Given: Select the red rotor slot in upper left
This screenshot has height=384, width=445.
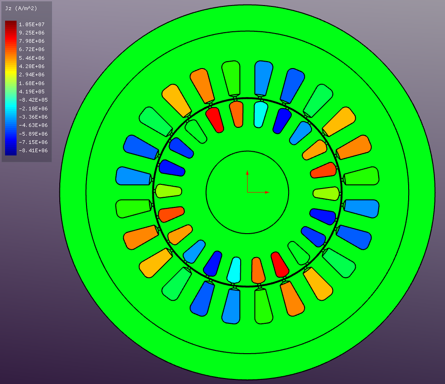Looking at the screenshot, I should (214, 120).
